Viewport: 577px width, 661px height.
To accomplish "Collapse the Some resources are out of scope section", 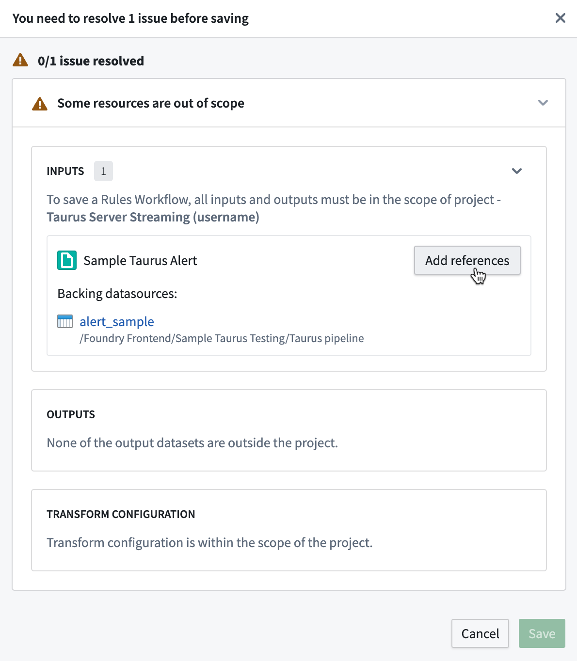I will (x=543, y=103).
